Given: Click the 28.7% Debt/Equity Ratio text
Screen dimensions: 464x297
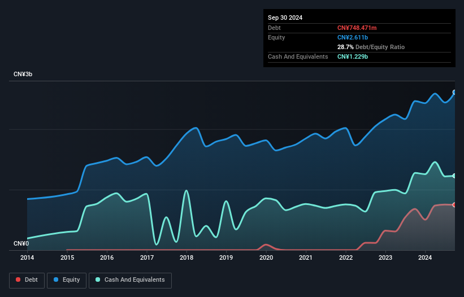Looking at the screenshot, I should coord(371,47).
